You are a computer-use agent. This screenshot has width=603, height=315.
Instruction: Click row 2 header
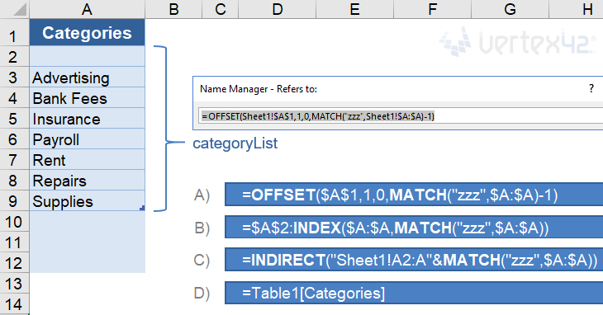coord(14,57)
